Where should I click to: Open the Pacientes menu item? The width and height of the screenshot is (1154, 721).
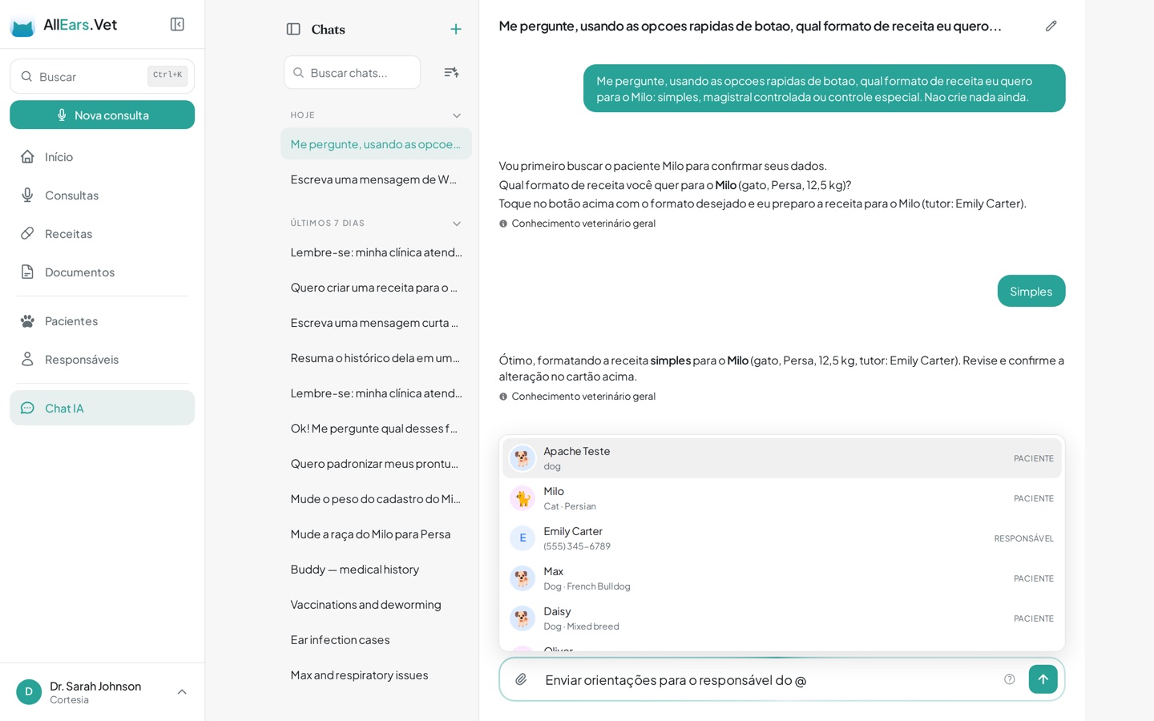[102, 320]
